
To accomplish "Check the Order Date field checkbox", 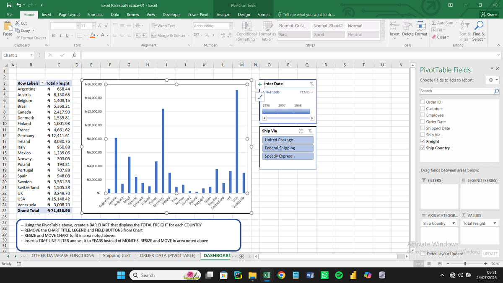I will (423, 122).
